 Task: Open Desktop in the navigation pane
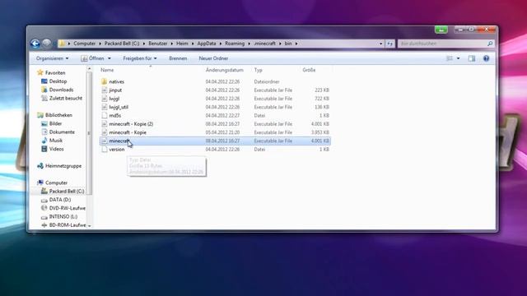point(58,81)
